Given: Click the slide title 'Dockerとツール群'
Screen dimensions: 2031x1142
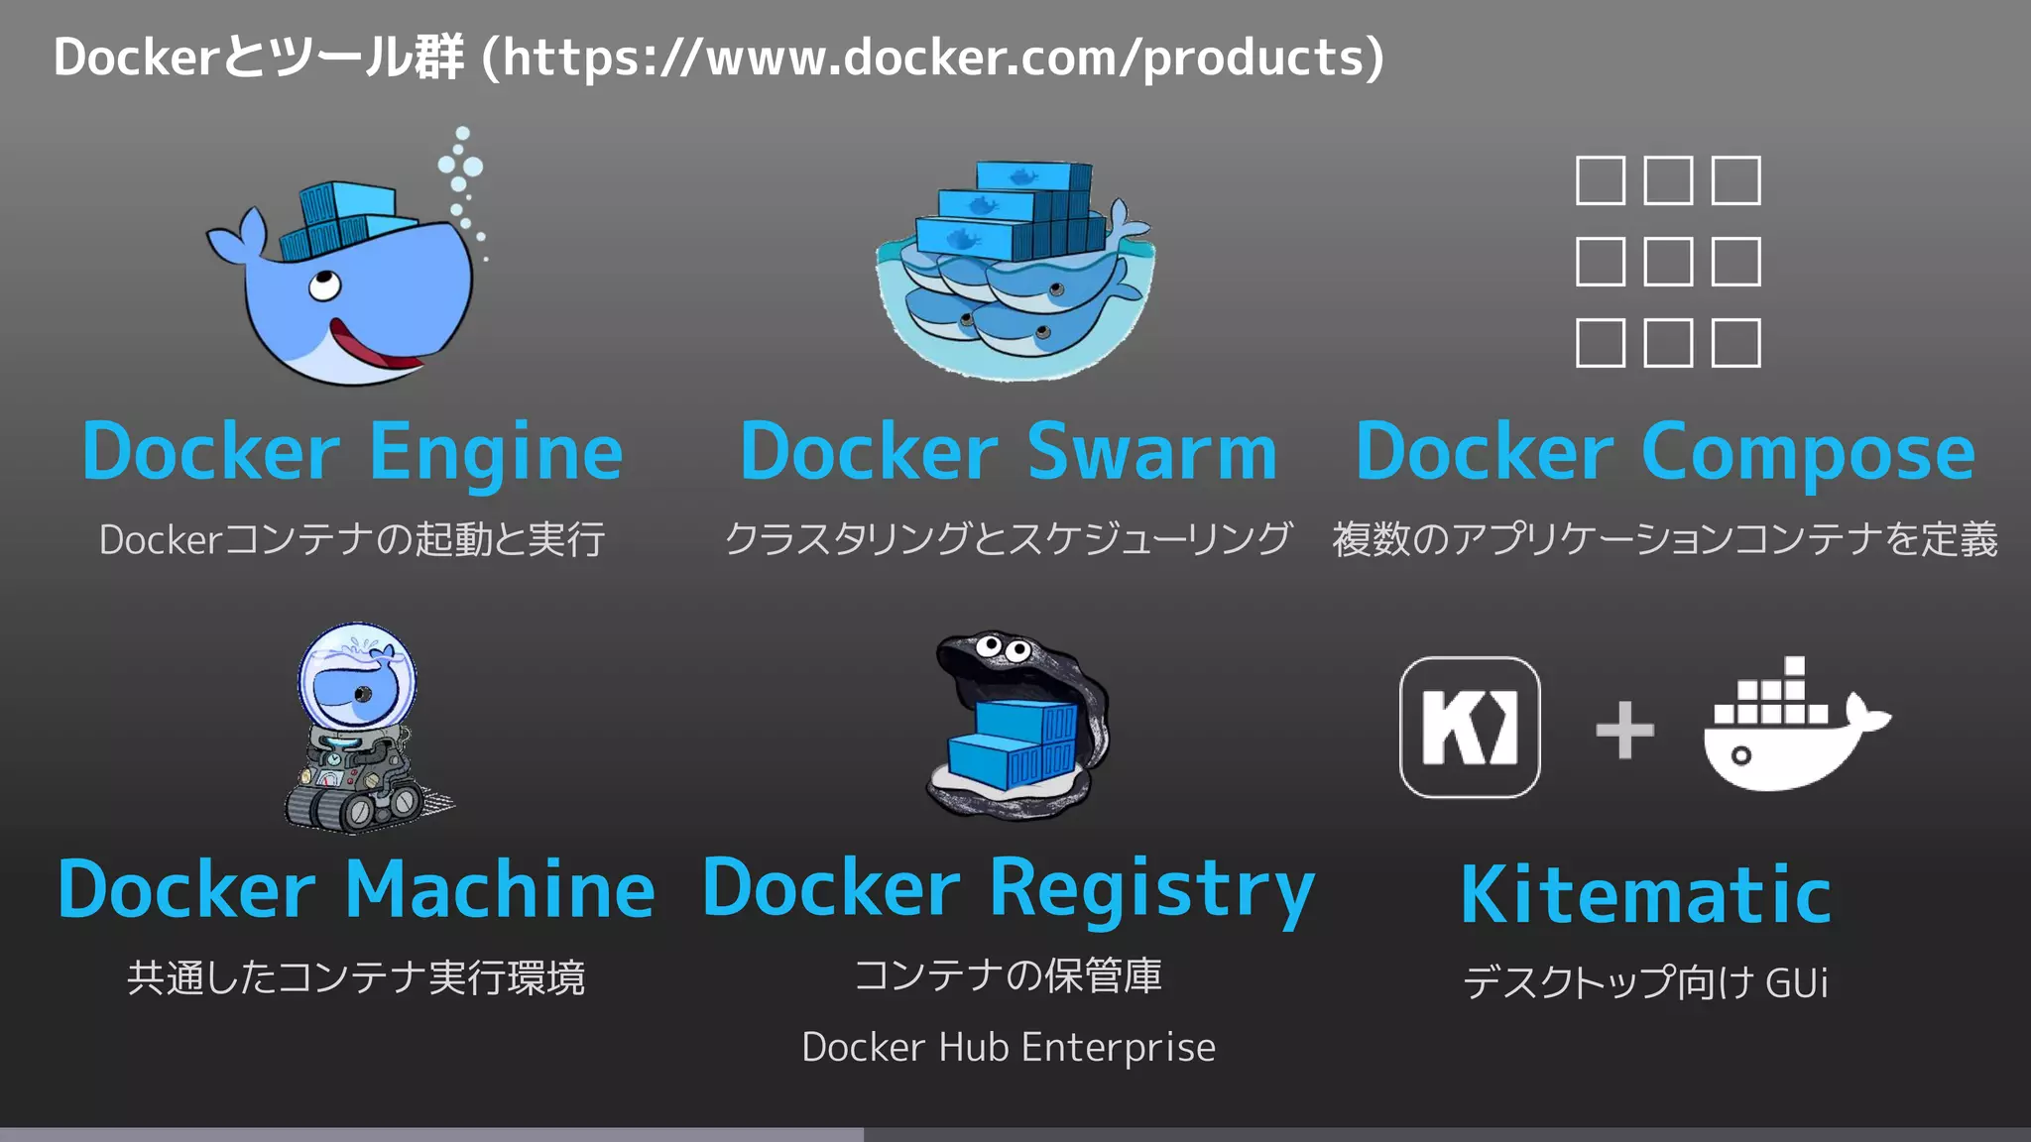Looking at the screenshot, I should [258, 57].
